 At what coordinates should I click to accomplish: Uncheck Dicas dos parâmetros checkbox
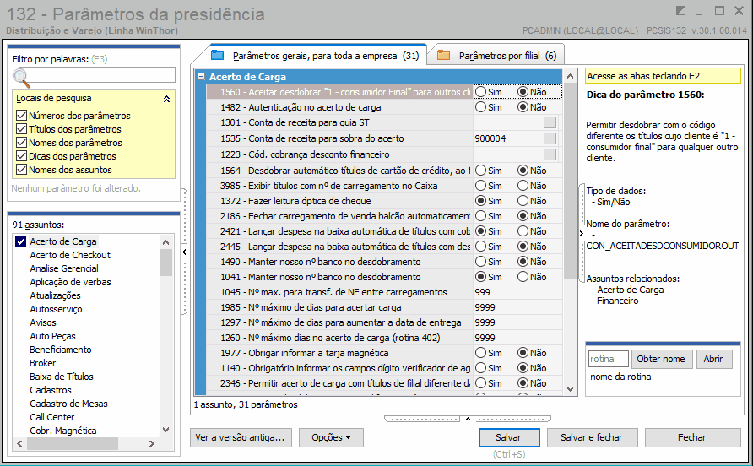[x=21, y=155]
